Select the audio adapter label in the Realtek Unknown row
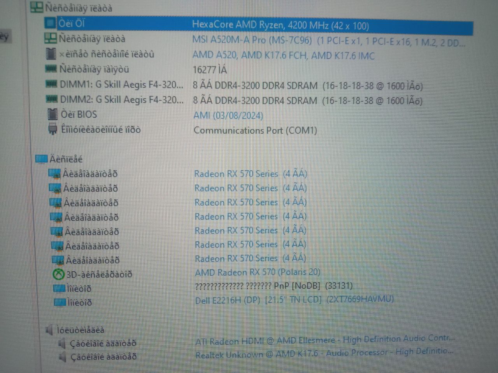 (103, 357)
